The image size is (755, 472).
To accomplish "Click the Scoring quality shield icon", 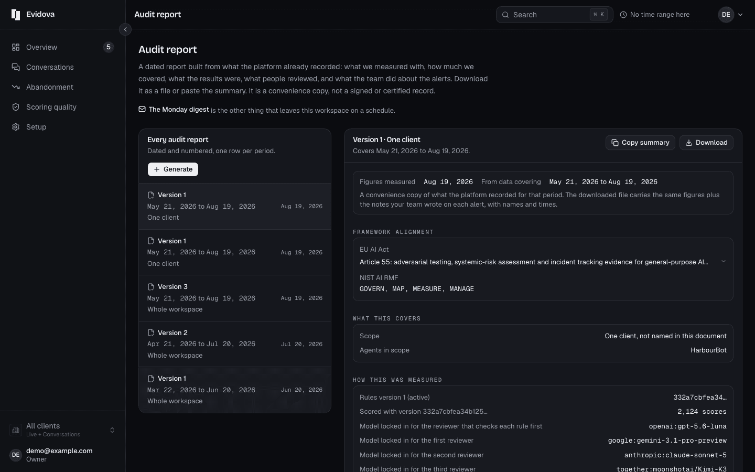I will pyautogui.click(x=16, y=107).
